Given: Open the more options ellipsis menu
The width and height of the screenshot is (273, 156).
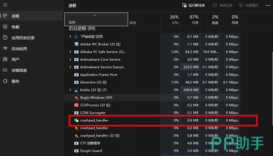Looking at the screenshot, I should (x=268, y=5).
